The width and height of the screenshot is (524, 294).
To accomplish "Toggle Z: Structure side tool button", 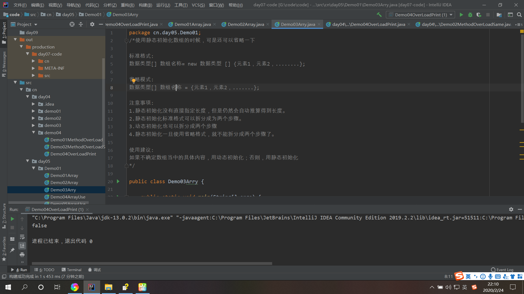I will pyautogui.click(x=4, y=216).
